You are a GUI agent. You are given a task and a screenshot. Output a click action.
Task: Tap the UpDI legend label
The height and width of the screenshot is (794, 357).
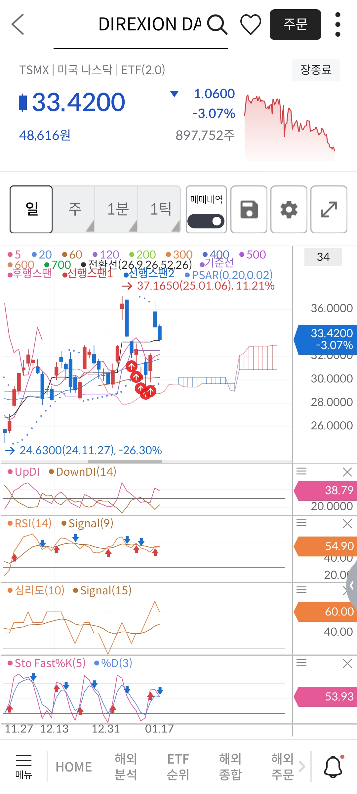pyautogui.click(x=23, y=472)
